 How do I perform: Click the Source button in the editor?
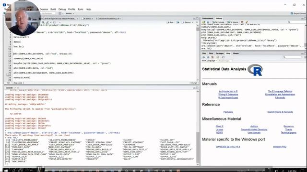(187, 22)
